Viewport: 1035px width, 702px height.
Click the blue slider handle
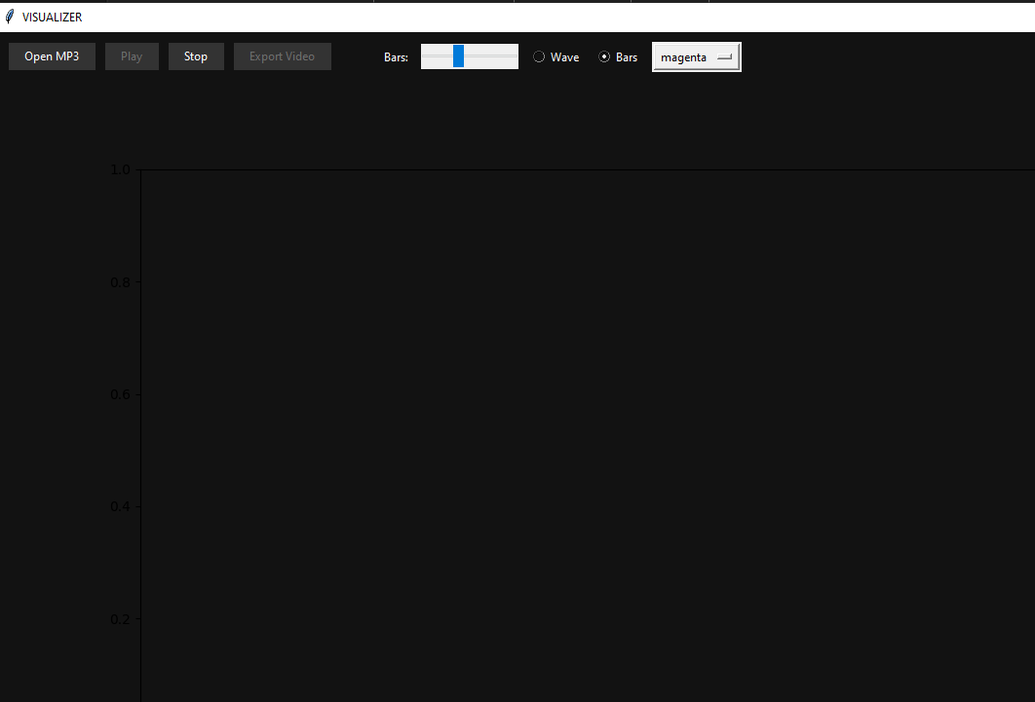coord(460,55)
